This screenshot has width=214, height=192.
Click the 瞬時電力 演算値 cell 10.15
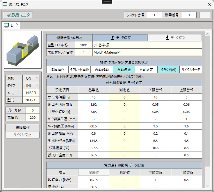click(94, 180)
